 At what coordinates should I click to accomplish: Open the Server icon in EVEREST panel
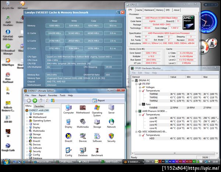[x=111, y=109]
